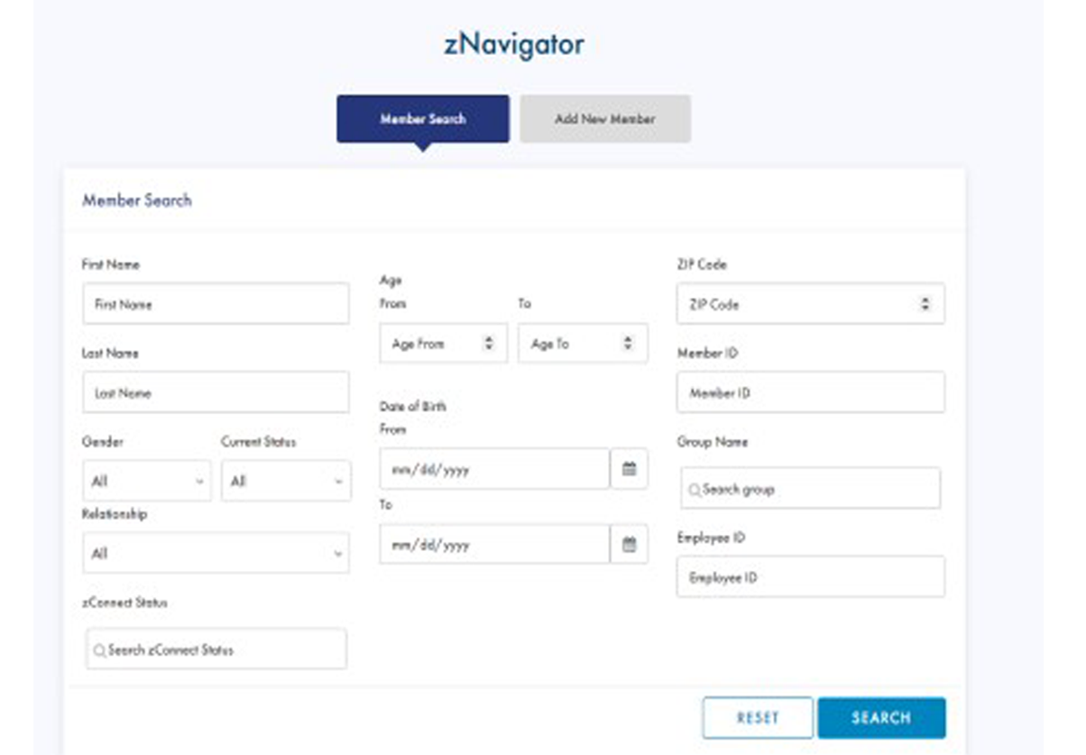Click the zConnect Status search magnifier icon
The image size is (1086, 755).
[99, 649]
